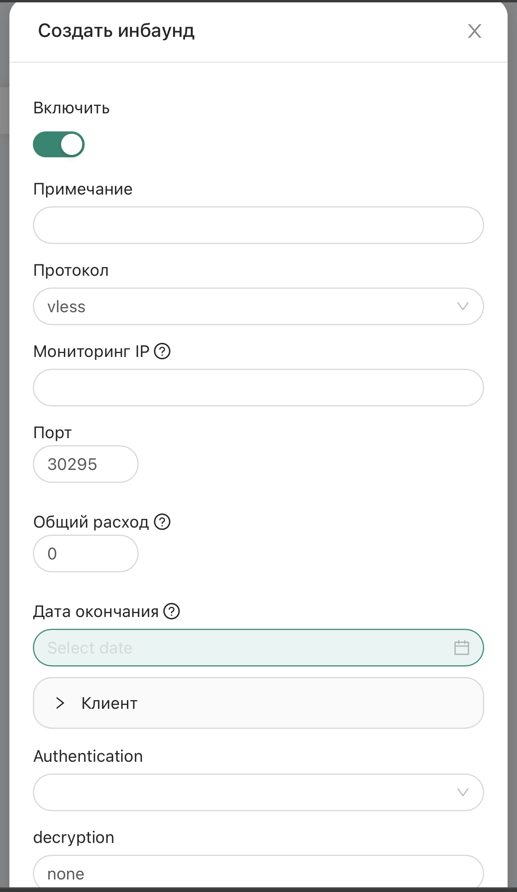Click the Select date field

[243, 648]
